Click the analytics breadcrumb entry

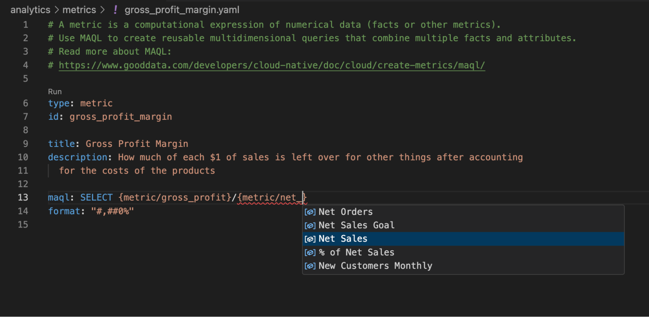tap(30, 10)
